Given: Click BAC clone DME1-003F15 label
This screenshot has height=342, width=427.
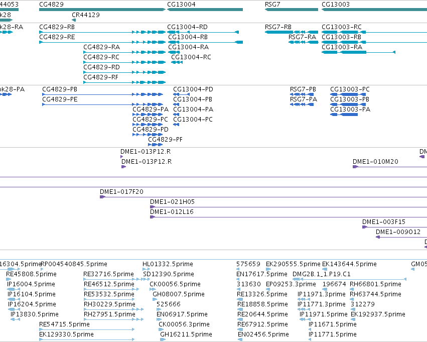Looking at the screenshot, I should pos(384,222).
